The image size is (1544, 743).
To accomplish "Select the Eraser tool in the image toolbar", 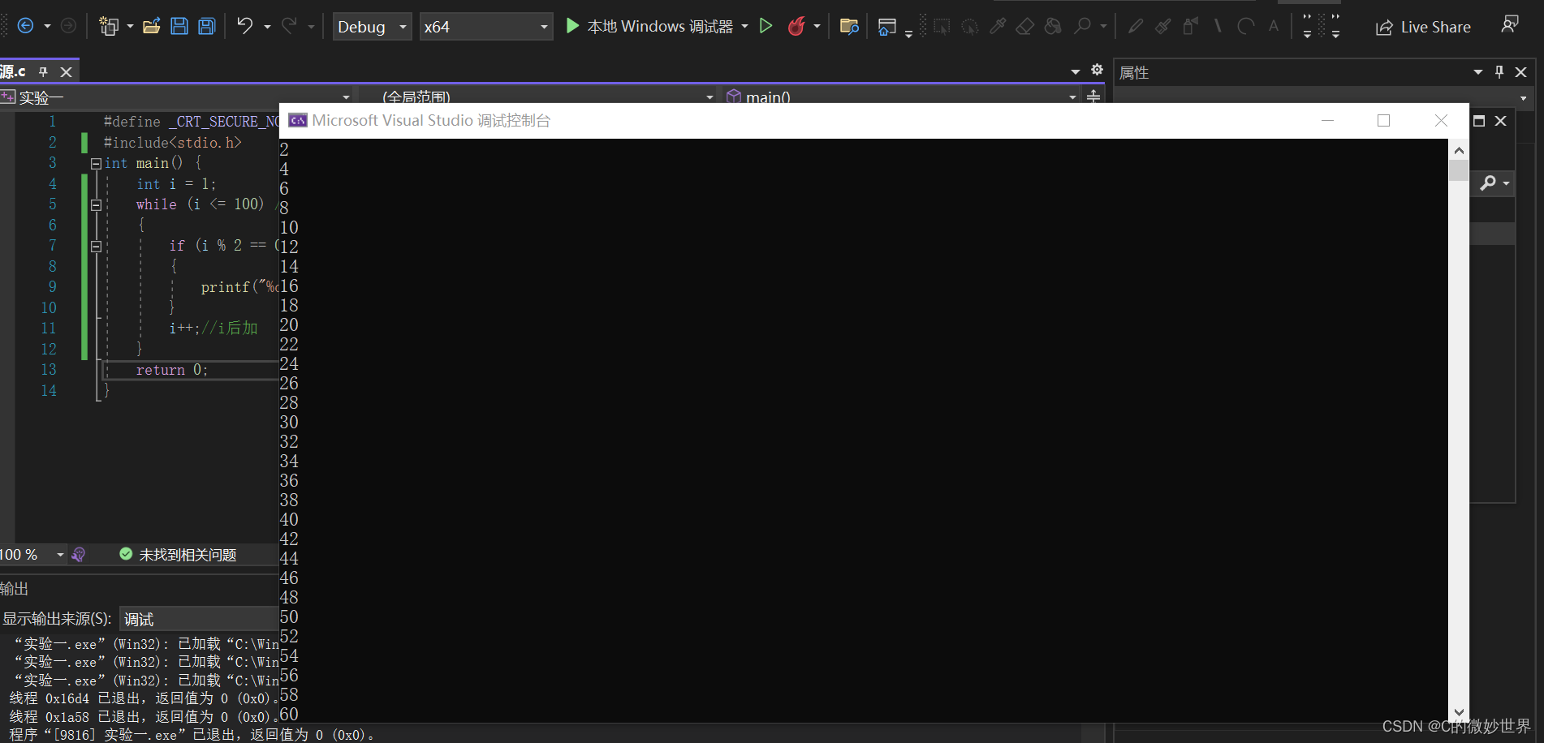I will (x=1024, y=26).
